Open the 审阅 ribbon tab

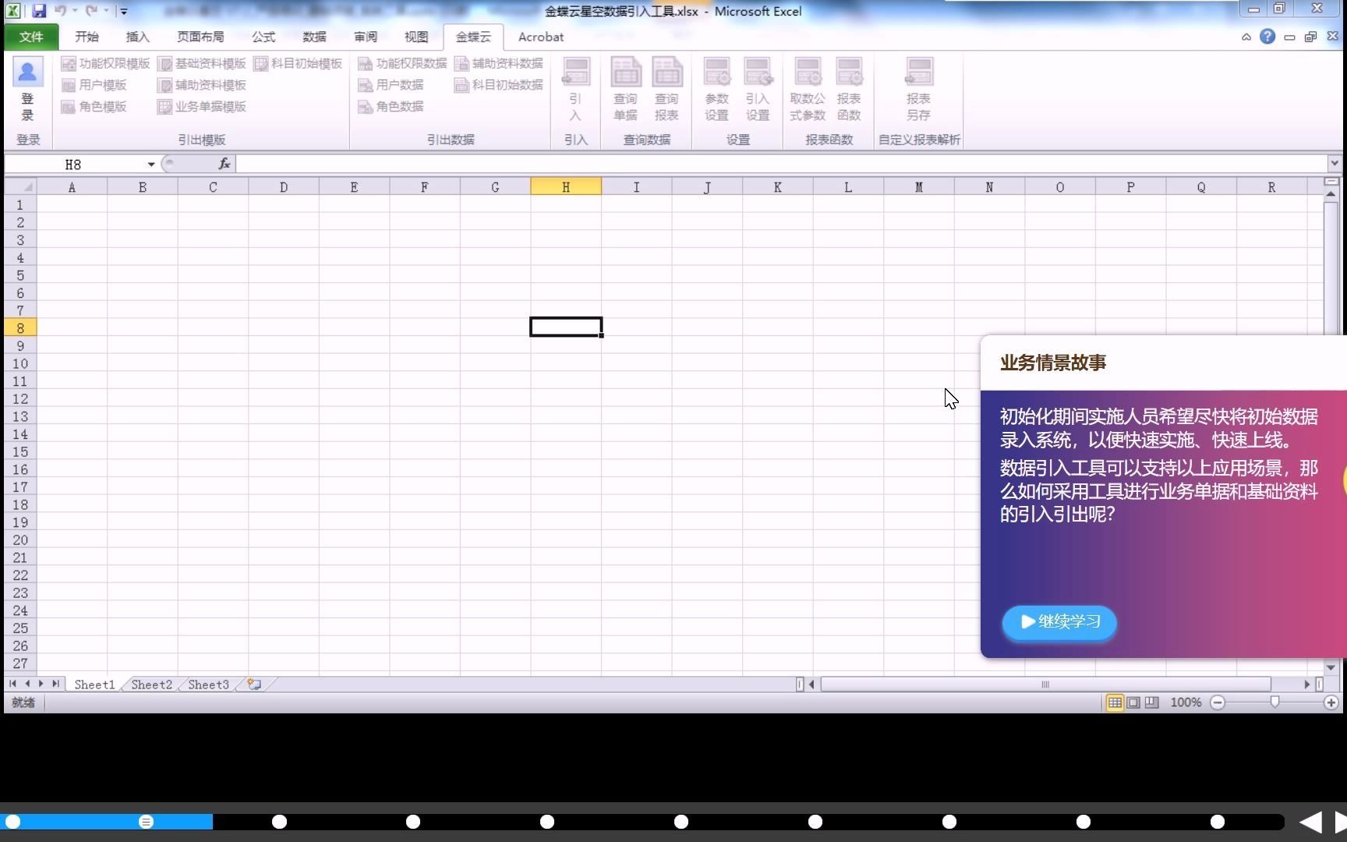tap(366, 37)
